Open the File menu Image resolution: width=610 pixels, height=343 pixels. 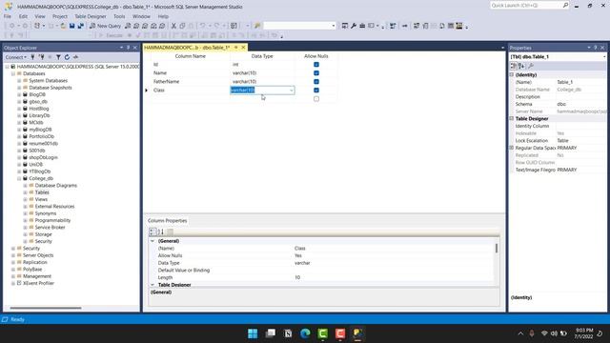coord(8,16)
